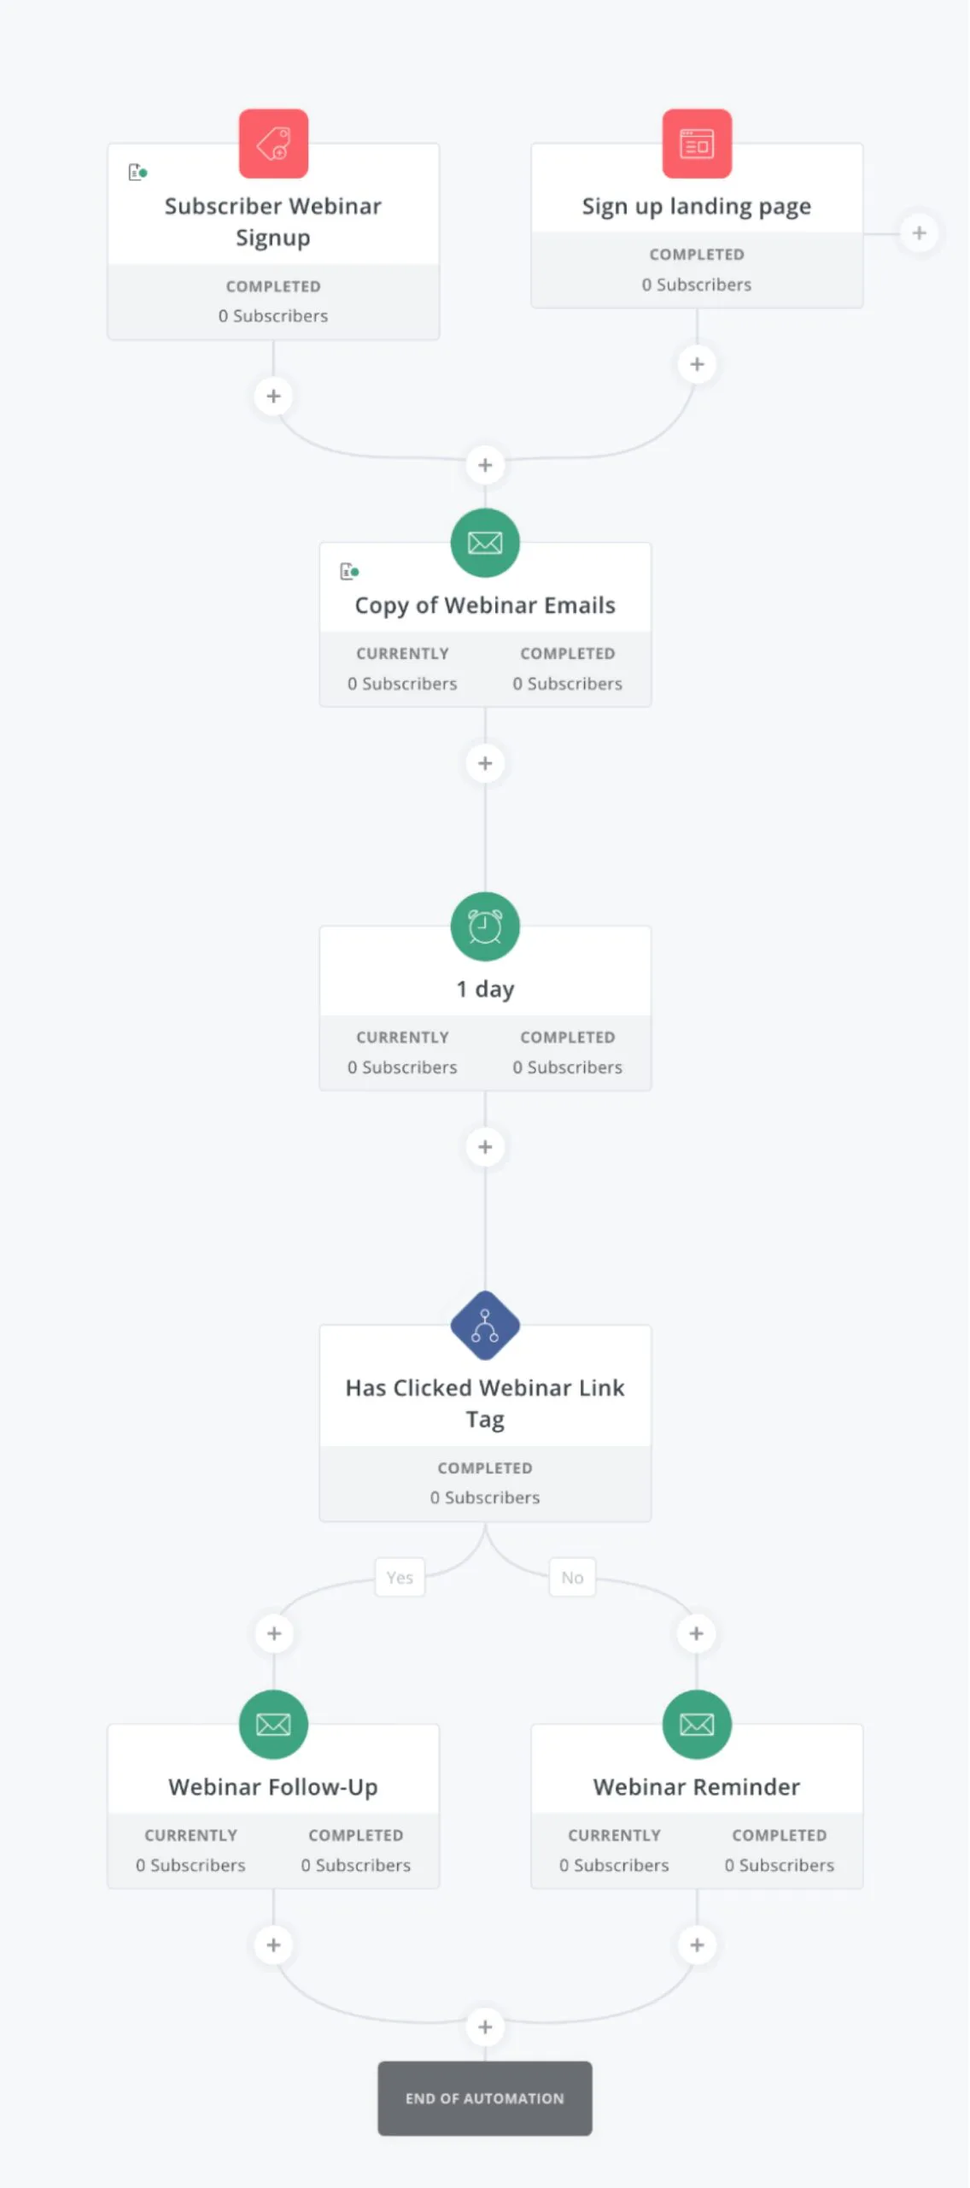
Task: Click plus button below Webinar Reminder email
Action: pos(697,1944)
